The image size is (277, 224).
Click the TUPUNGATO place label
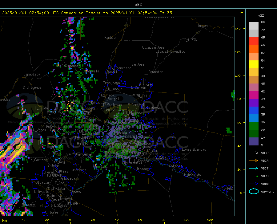[x=55, y=175]
